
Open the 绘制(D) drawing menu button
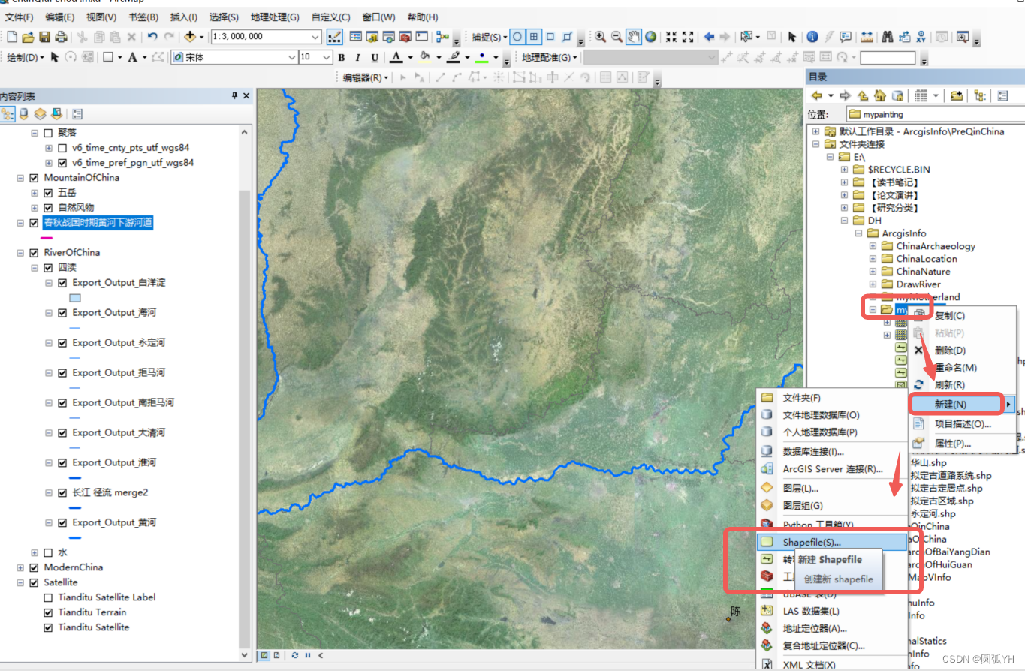point(26,57)
